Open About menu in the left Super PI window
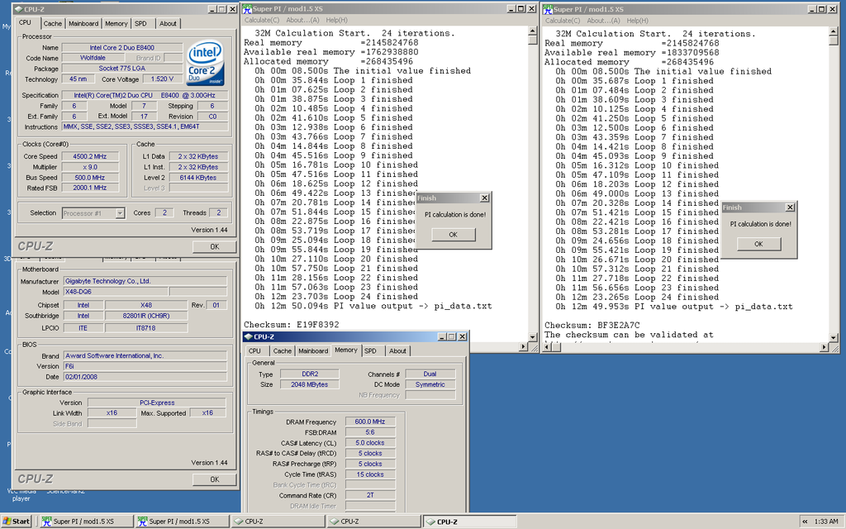The width and height of the screenshot is (846, 529). (x=302, y=20)
